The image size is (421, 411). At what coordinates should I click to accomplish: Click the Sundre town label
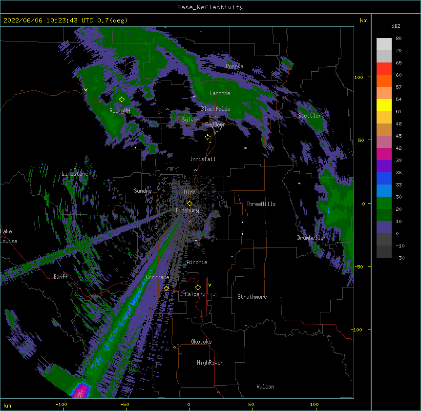click(x=143, y=191)
